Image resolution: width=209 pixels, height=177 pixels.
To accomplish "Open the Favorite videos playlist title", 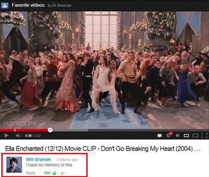I will [x=28, y=5].
